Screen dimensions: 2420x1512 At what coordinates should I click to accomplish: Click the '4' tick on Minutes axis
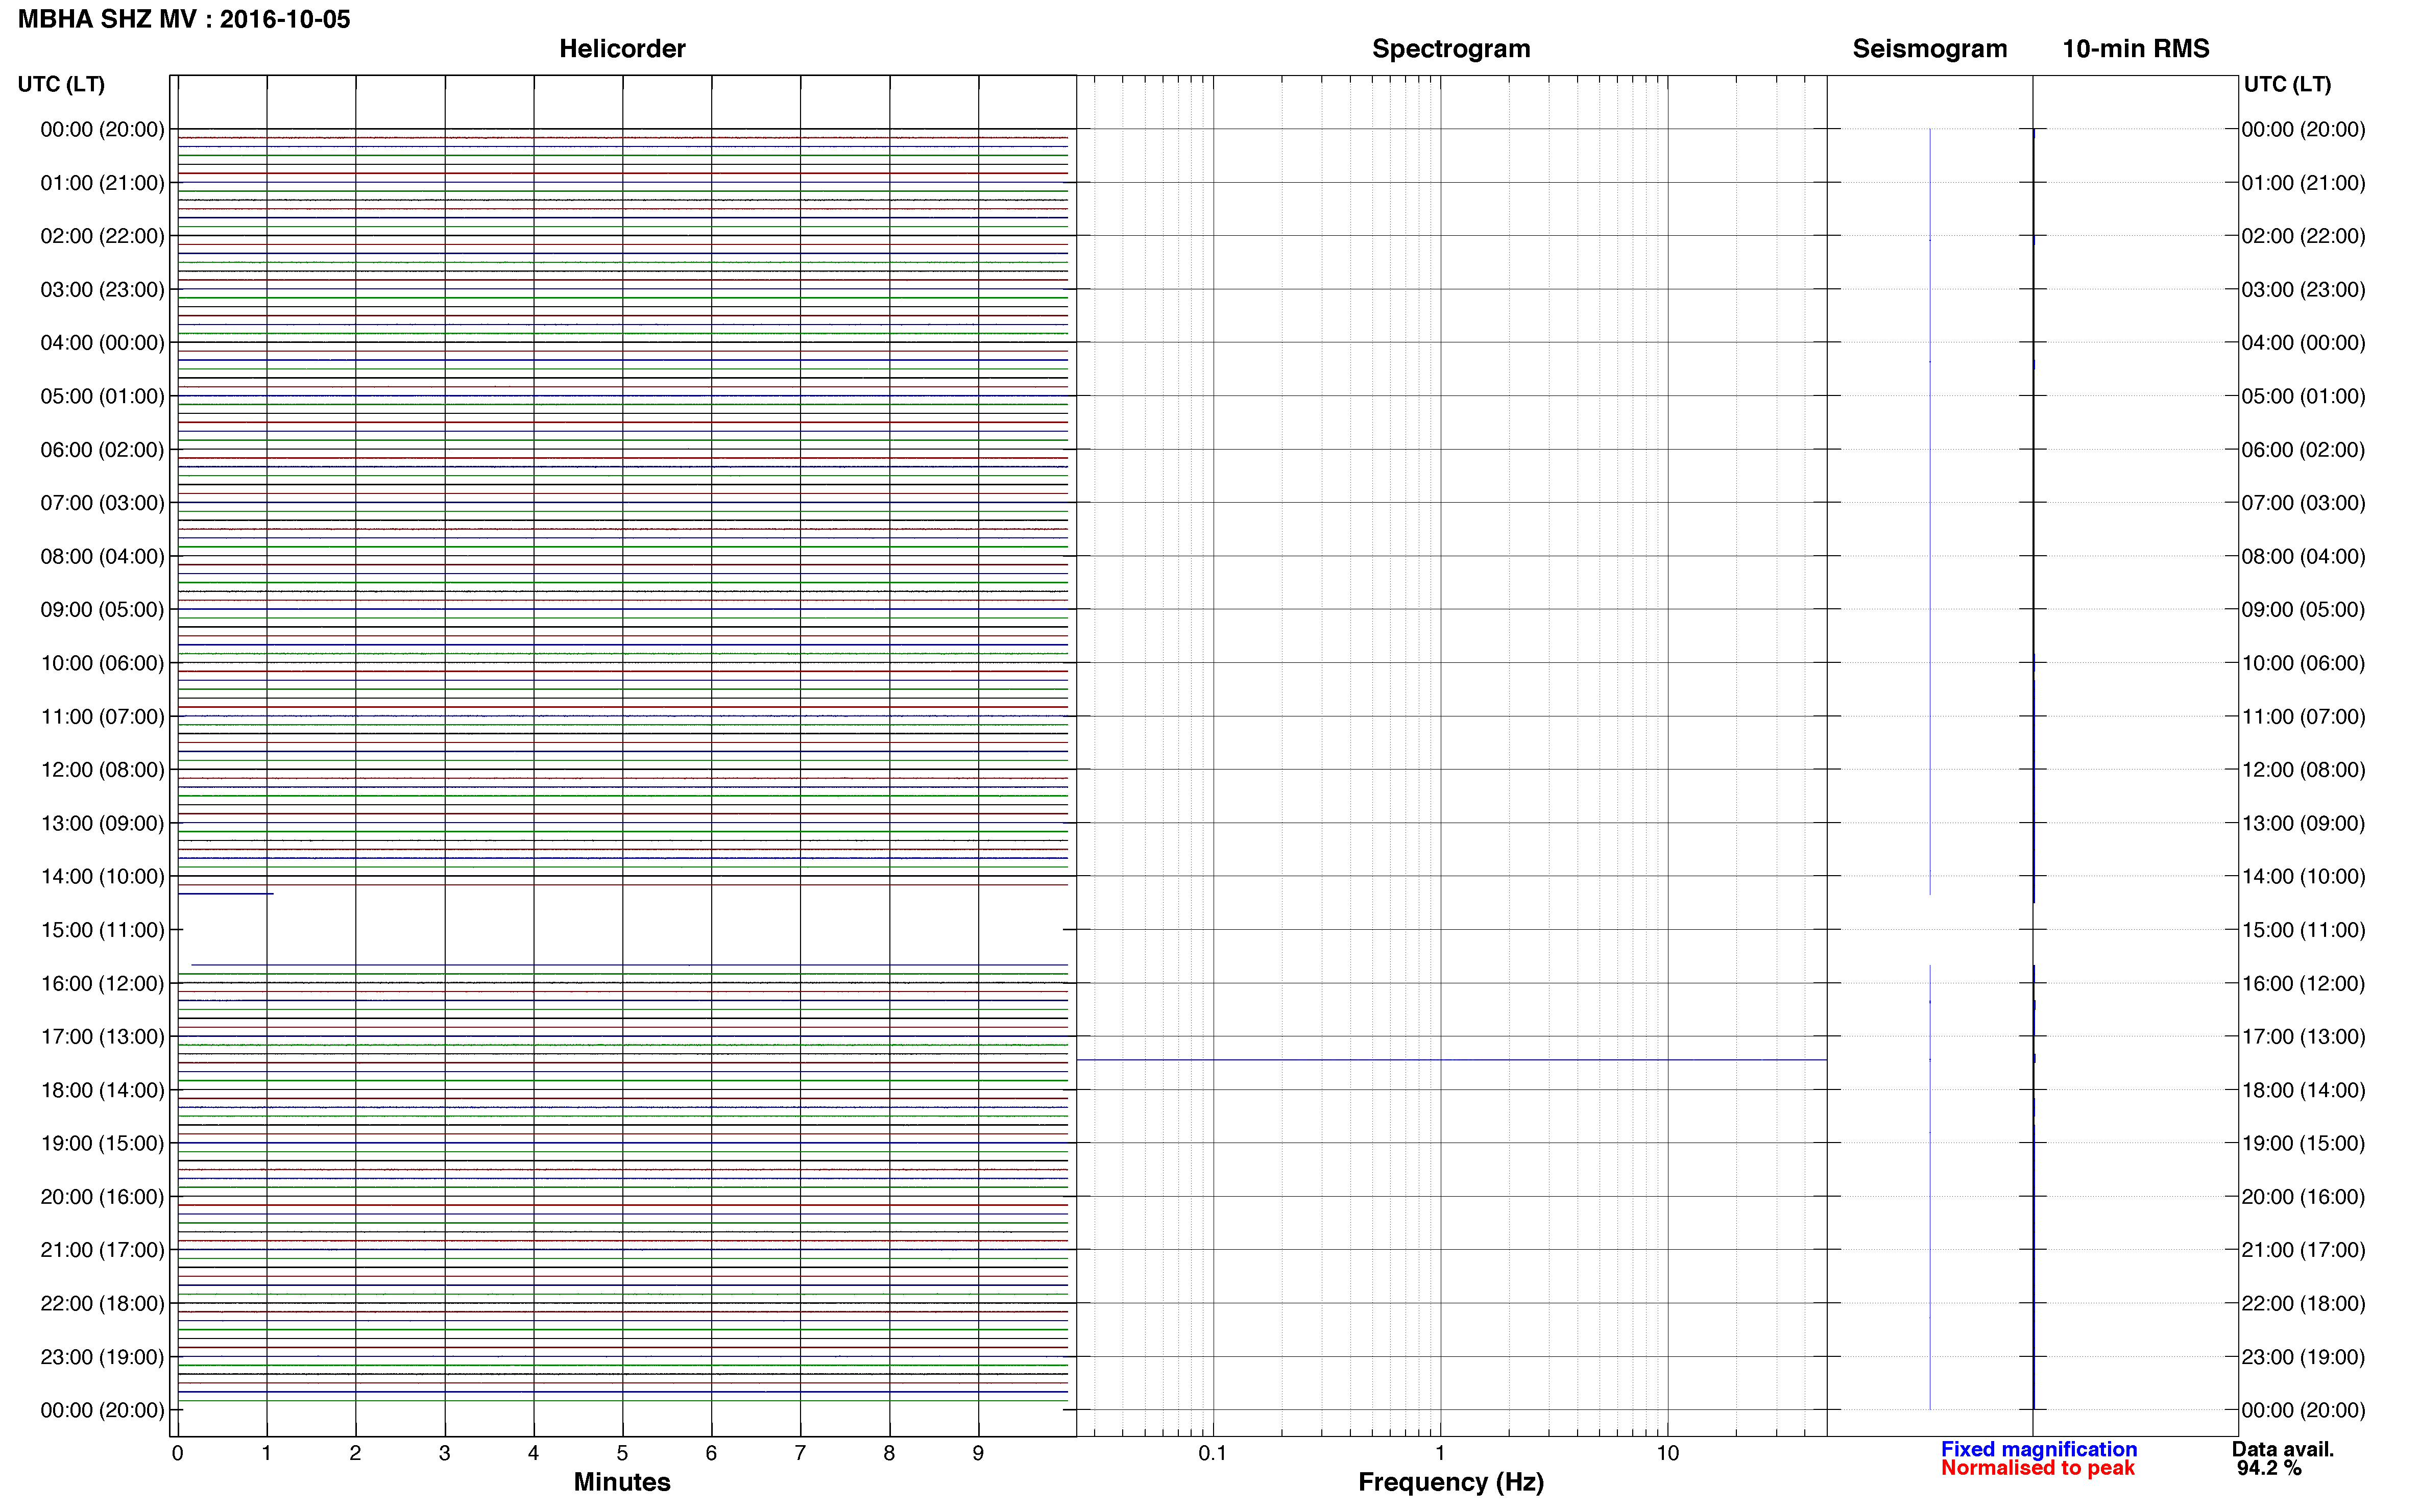(x=533, y=1454)
